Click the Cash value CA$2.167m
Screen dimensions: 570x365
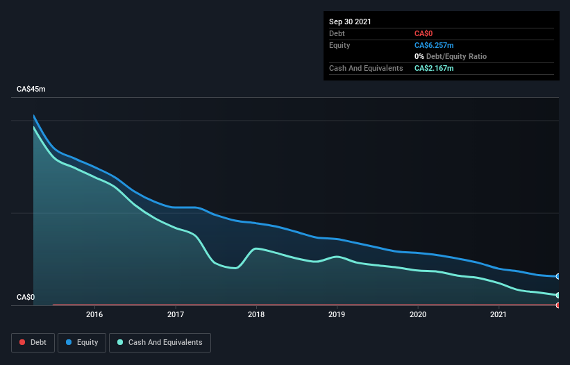434,68
